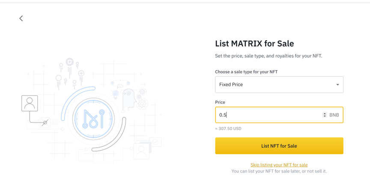
Task: Click the BNB currency label
Action: pos(334,115)
